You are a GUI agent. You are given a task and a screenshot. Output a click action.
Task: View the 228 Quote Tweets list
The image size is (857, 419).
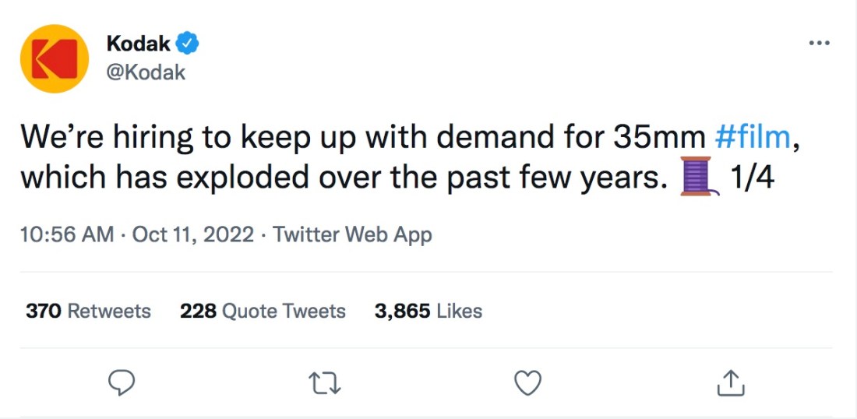(263, 312)
